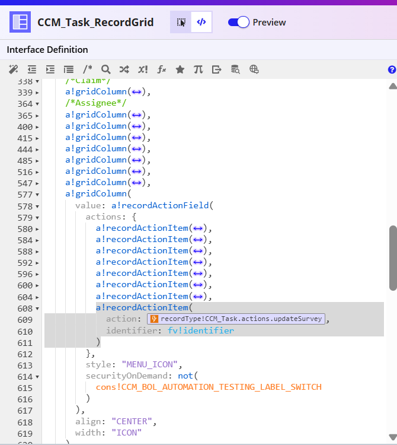Click the CCM_Task_RecordGrid interface object icon

(20, 22)
